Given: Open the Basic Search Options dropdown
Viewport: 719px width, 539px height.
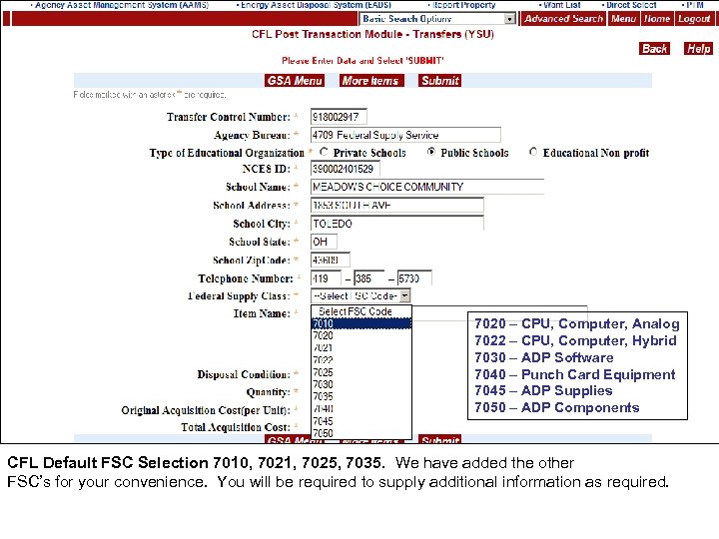Looking at the screenshot, I should coord(438,19).
